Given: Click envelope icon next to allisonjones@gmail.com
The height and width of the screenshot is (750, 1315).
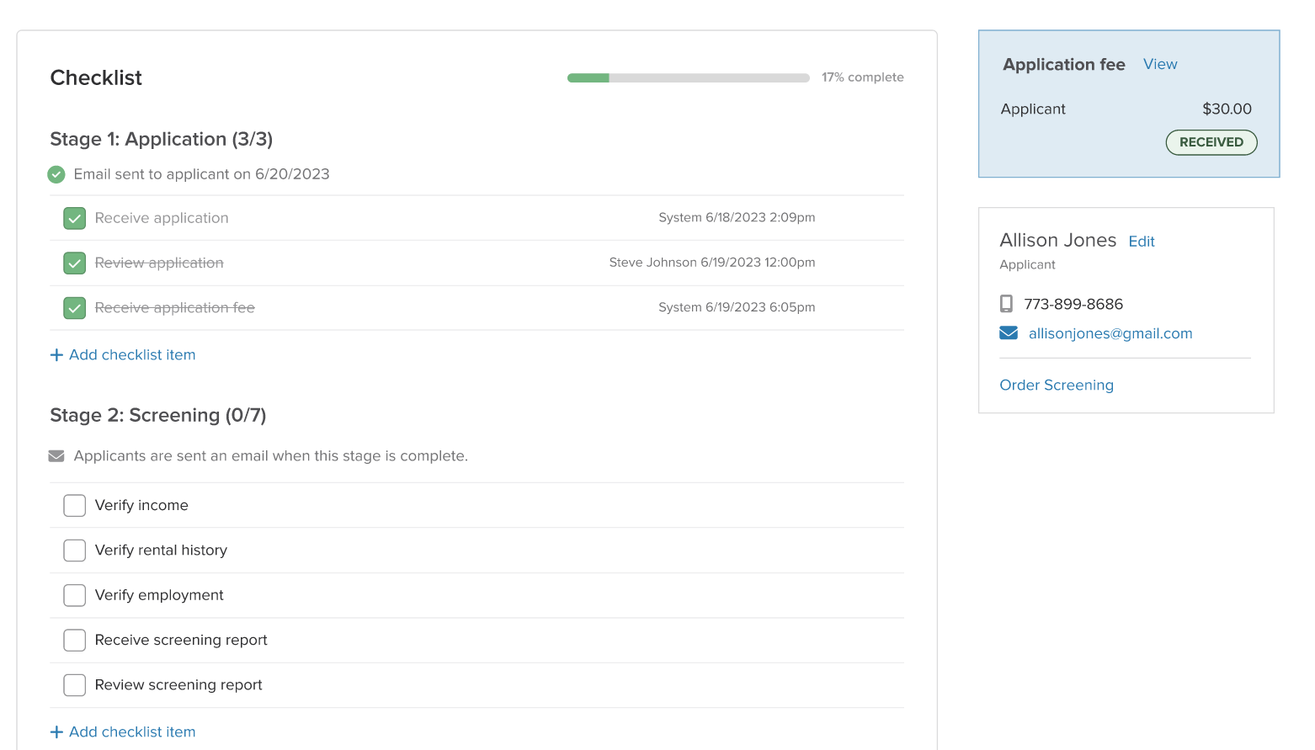Looking at the screenshot, I should pos(1008,332).
